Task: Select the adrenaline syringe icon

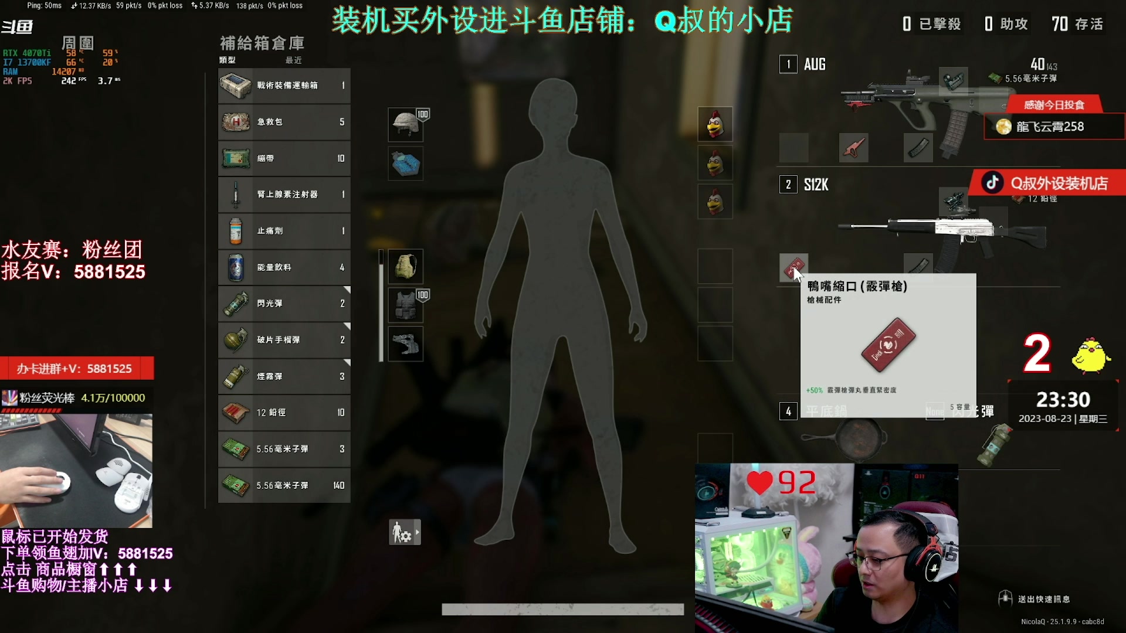Action: [x=236, y=195]
